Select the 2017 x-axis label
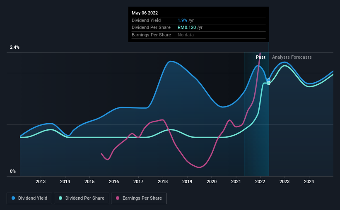 pyautogui.click(x=138, y=181)
